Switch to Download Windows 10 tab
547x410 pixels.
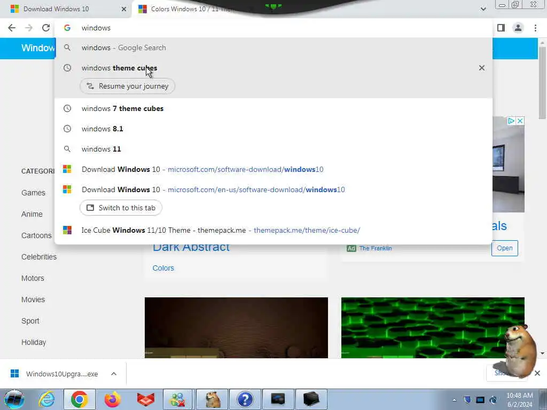[x=56, y=9]
